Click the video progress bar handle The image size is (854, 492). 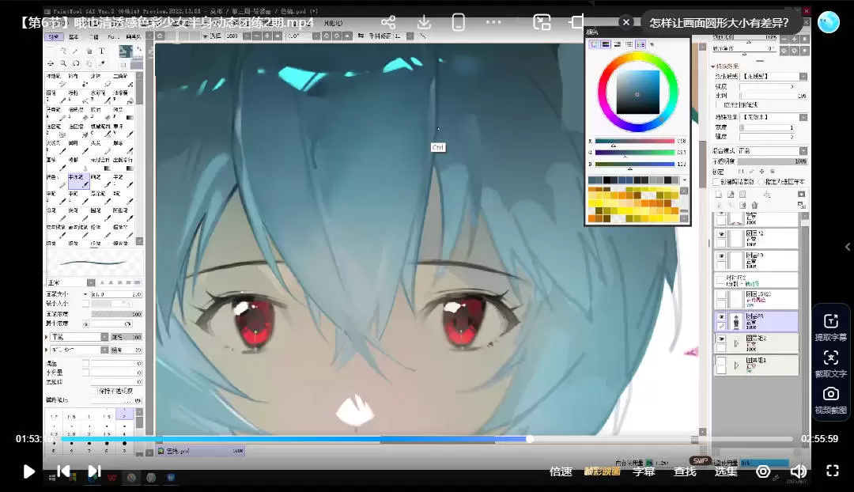(529, 439)
